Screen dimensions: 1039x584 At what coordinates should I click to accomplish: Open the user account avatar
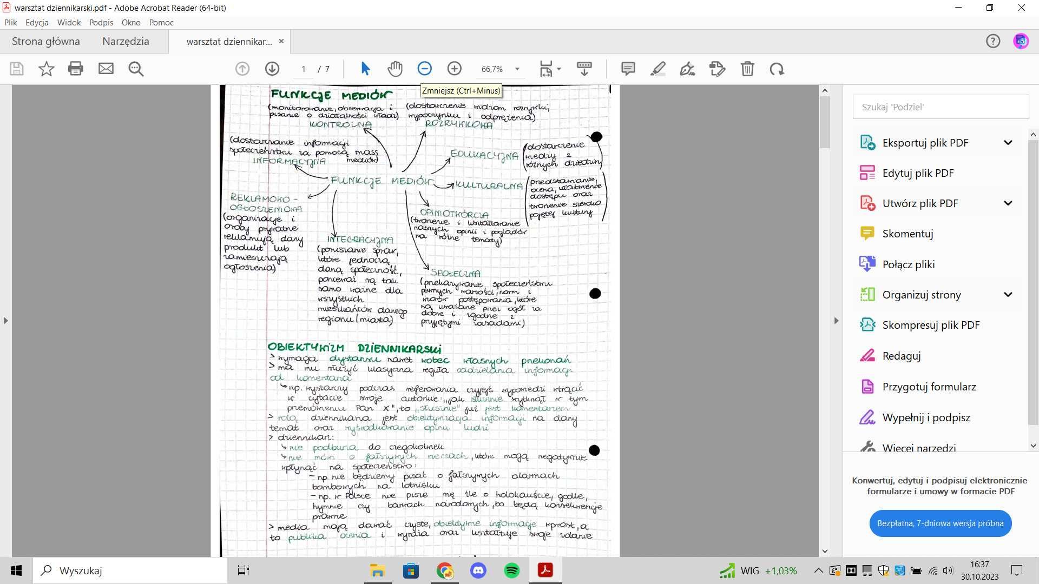(1021, 41)
